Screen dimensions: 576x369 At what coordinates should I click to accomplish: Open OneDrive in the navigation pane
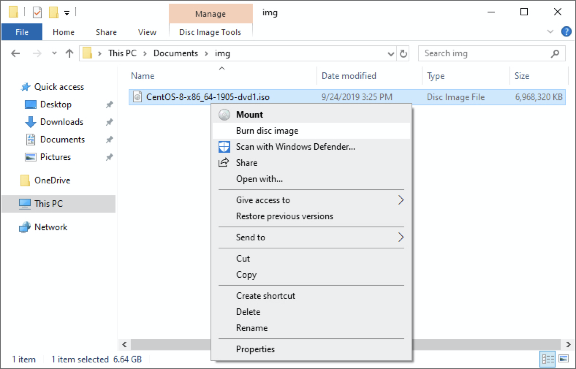point(52,180)
